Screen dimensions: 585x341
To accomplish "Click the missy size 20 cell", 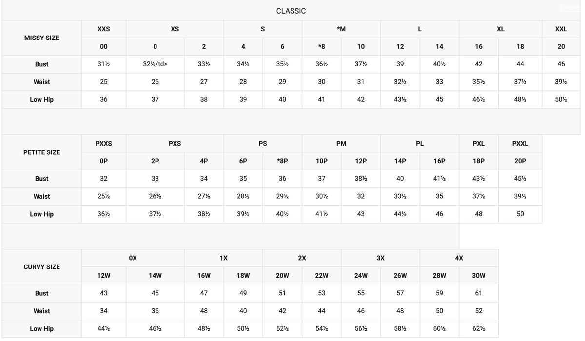I will click(x=561, y=46).
